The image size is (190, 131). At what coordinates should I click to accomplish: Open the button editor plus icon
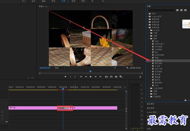point(140,77)
